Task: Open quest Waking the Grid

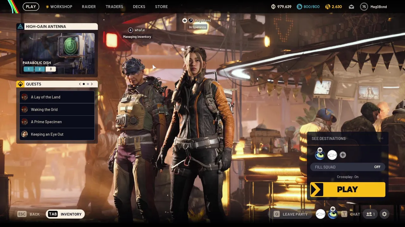Action: click(x=57, y=109)
